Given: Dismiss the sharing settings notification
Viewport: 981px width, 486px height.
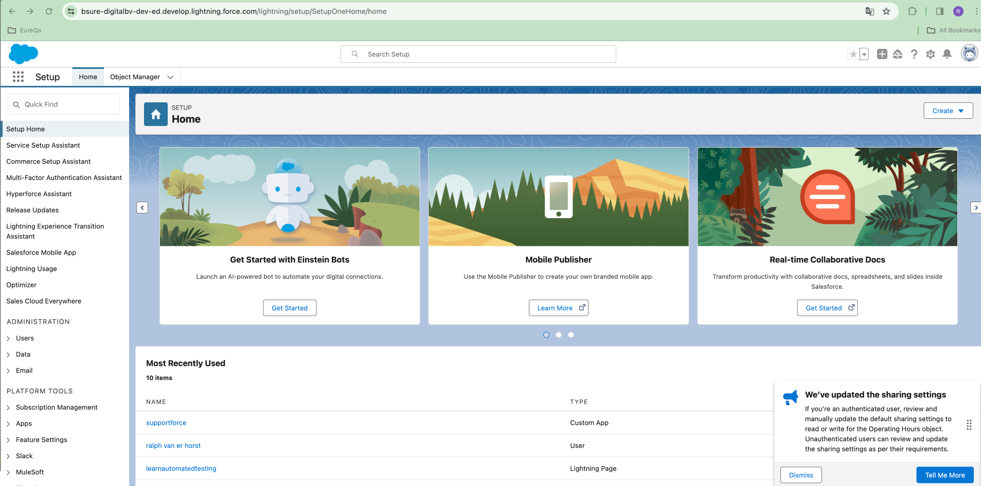Looking at the screenshot, I should pyautogui.click(x=801, y=475).
